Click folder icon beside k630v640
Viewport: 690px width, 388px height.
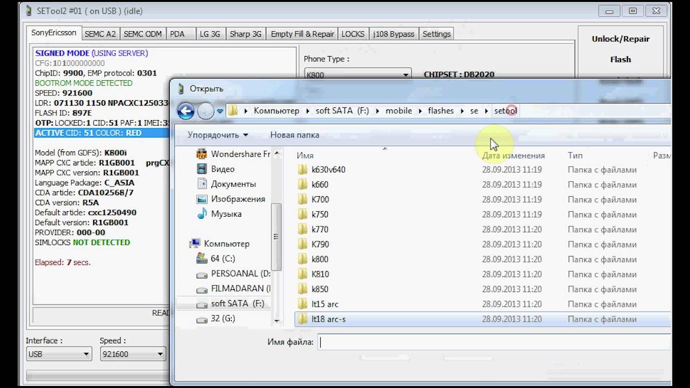302,170
